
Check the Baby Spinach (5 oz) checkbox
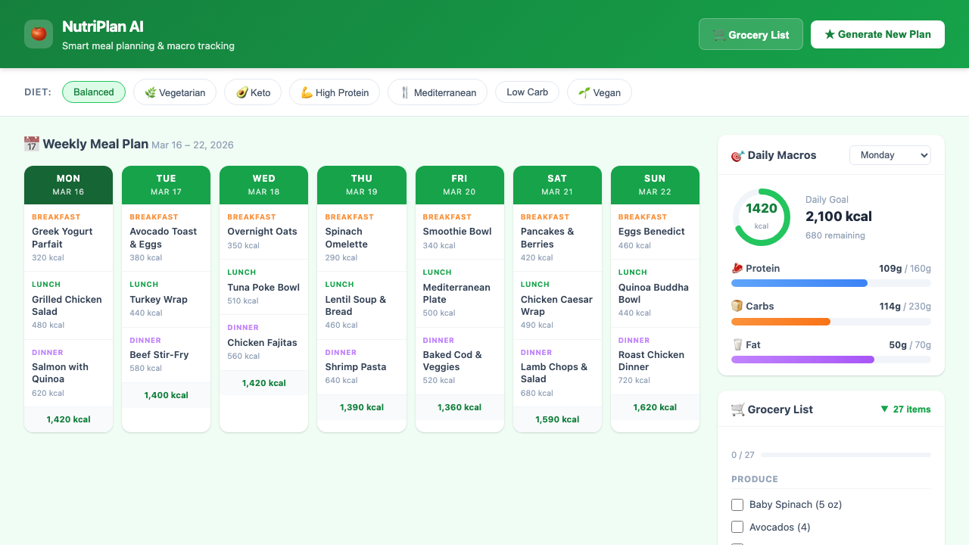pyautogui.click(x=737, y=505)
